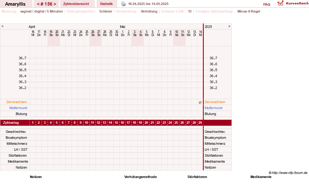Open the FAQ link
The width and height of the screenshot is (309, 189).
266,4
